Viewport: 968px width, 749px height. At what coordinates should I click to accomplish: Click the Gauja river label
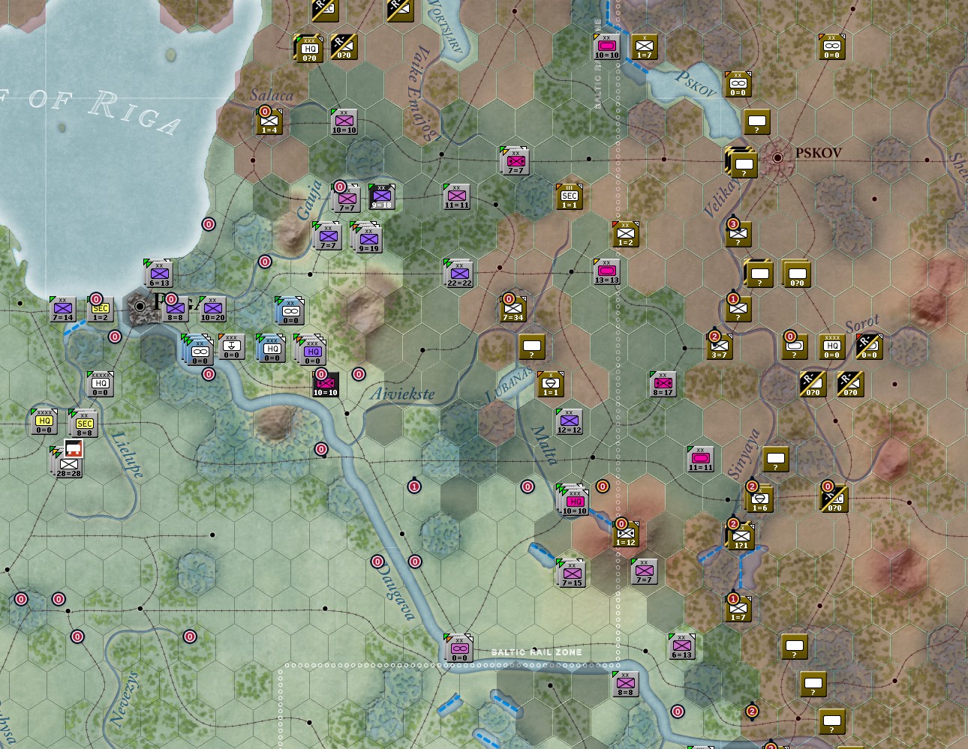[x=309, y=199]
